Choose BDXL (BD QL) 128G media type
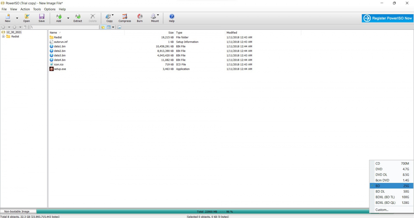The image size is (414, 218). [391, 203]
